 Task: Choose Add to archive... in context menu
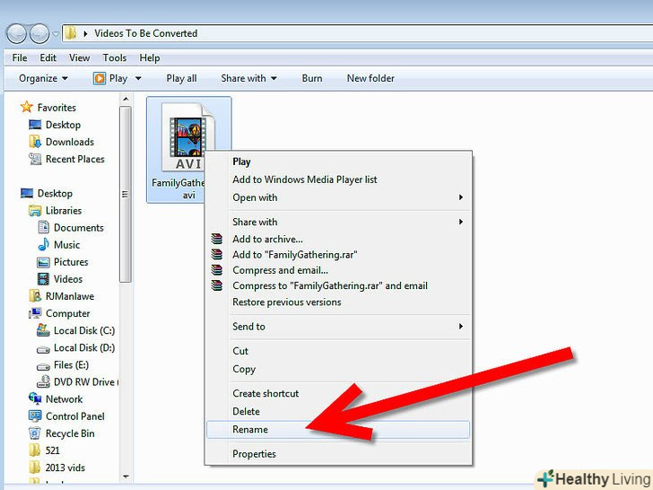click(x=338, y=239)
